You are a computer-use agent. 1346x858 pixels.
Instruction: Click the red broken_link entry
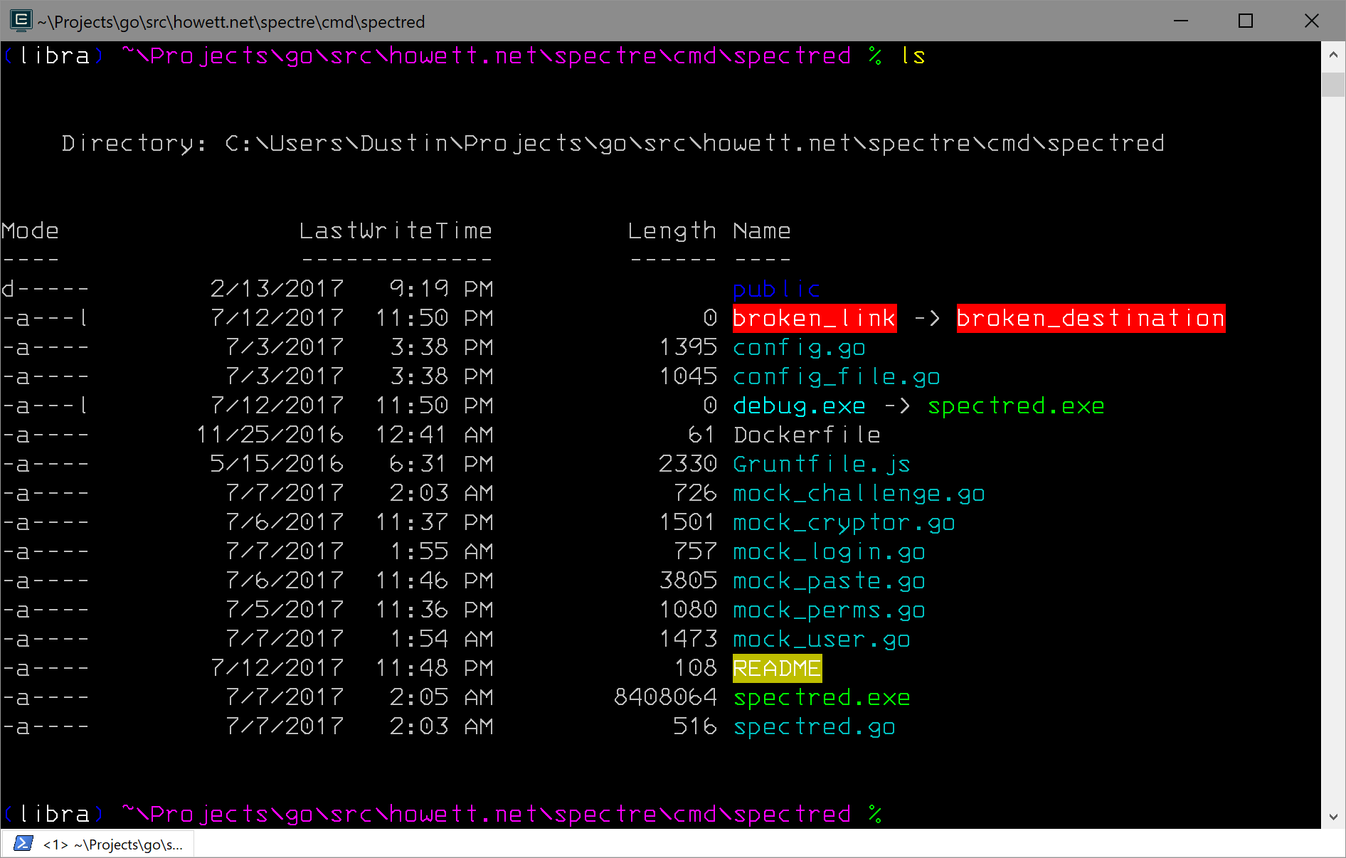click(815, 318)
